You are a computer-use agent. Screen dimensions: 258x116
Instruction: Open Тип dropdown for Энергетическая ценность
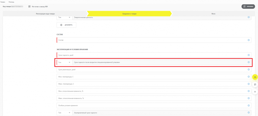point(64,17)
